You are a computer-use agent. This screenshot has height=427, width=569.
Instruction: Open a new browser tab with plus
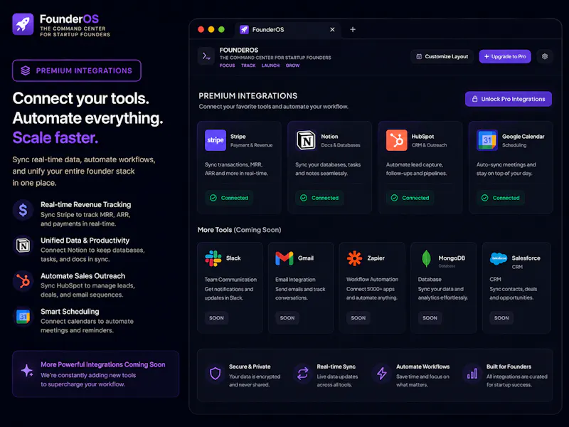pos(352,29)
